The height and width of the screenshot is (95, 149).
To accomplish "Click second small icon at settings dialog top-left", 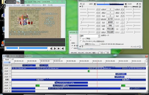I will 83,4.
